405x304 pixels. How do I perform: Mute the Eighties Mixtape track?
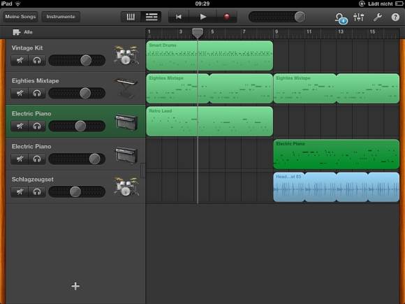[x=20, y=94]
